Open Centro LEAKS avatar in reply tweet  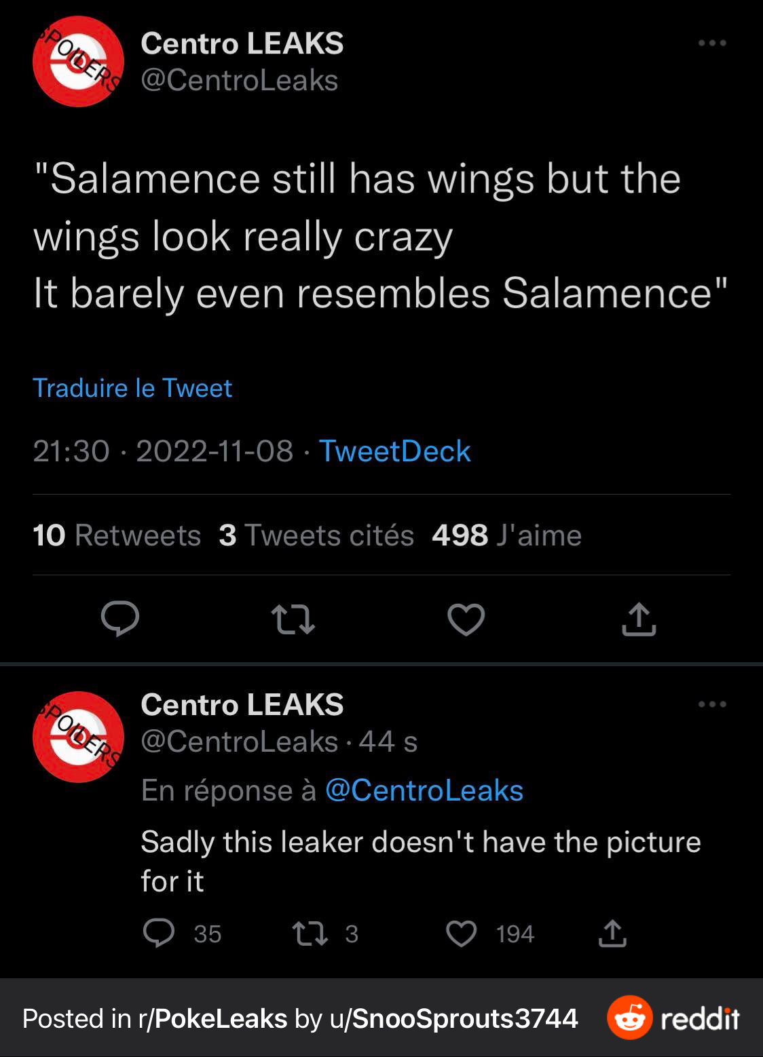(x=78, y=737)
